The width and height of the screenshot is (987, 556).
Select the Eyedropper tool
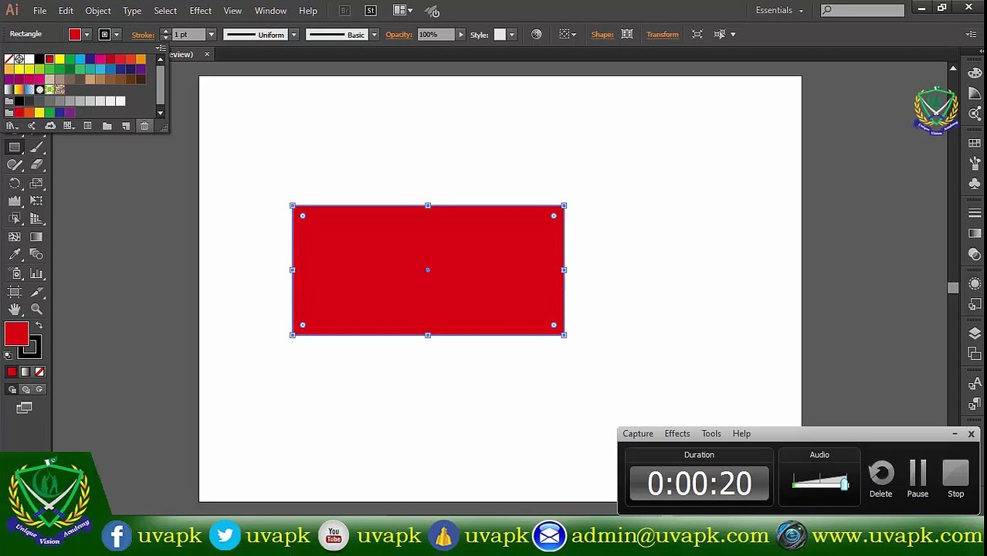point(15,255)
